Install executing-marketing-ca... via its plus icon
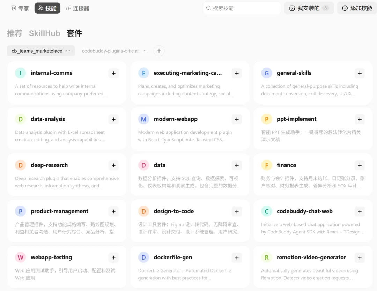The image size is (377, 291). point(237,73)
